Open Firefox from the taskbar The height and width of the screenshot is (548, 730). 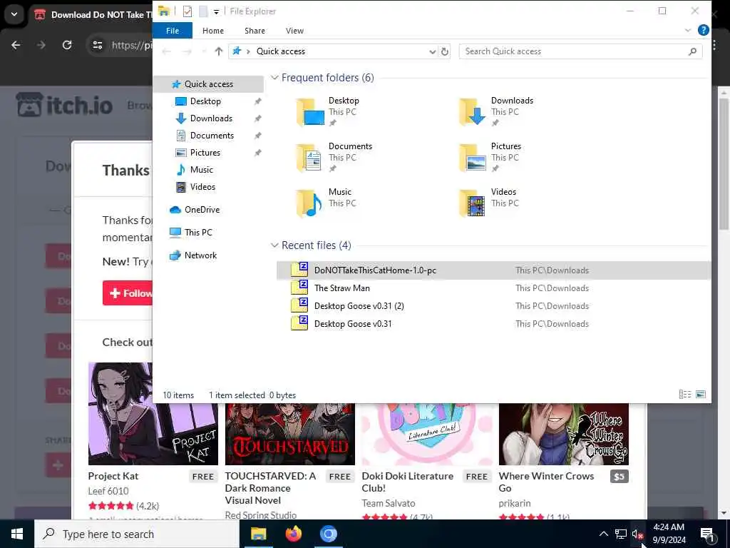click(293, 534)
